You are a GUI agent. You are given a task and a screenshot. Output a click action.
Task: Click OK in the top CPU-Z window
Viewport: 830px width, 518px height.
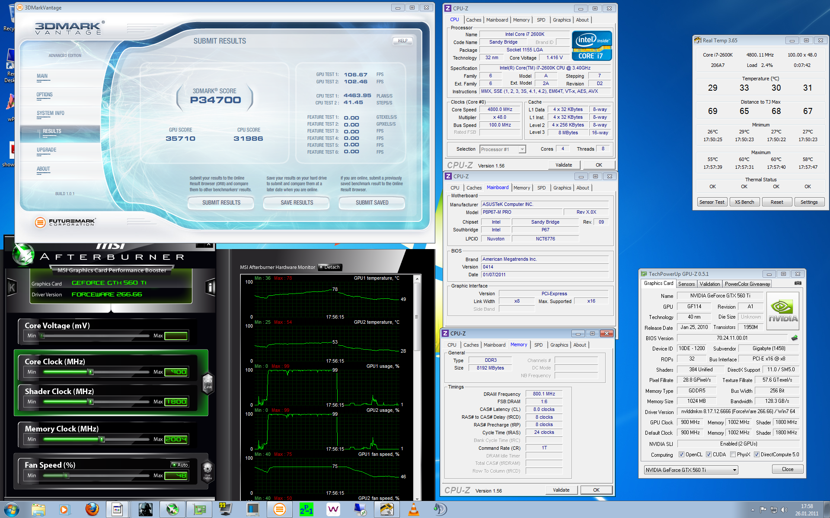coord(598,165)
